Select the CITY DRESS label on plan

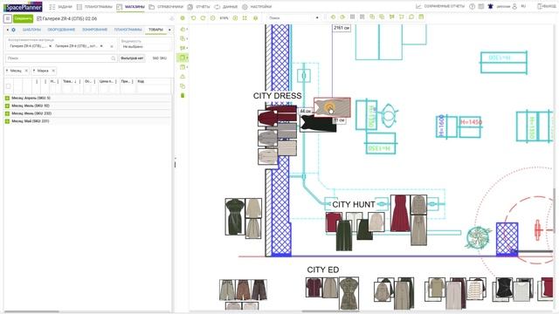pos(278,96)
